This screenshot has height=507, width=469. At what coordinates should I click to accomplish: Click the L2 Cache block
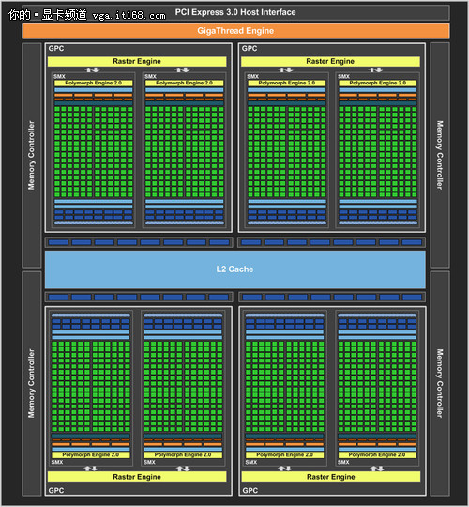tap(234, 269)
